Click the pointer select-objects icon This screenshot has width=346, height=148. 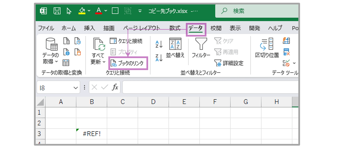(69, 11)
